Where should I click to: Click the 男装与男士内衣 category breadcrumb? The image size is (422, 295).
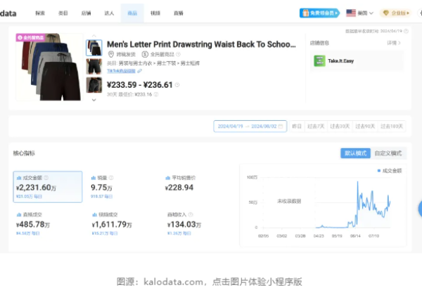(135, 63)
